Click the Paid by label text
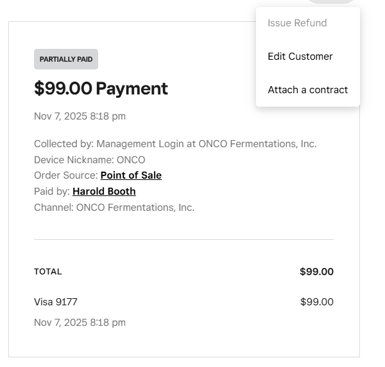Viewport: 385px width, 367px height. point(52,192)
